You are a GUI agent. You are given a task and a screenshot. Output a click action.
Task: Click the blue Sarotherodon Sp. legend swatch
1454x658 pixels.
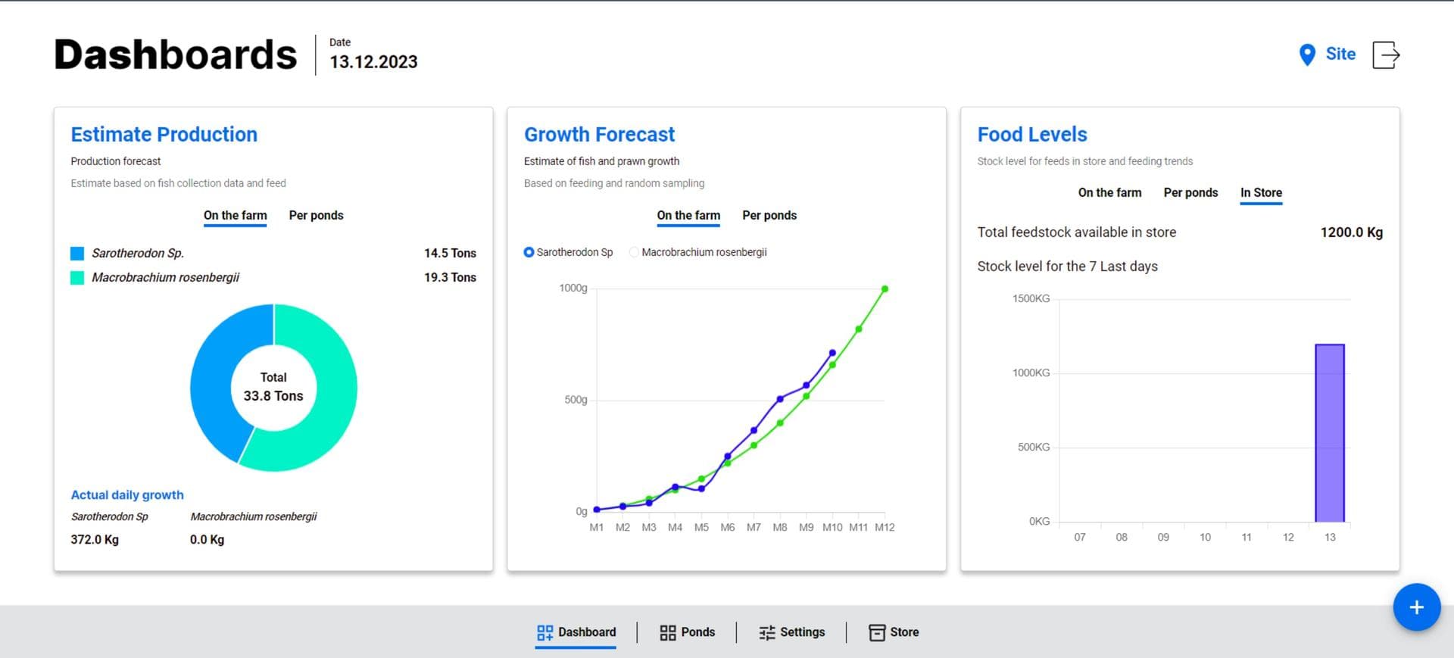(x=77, y=253)
